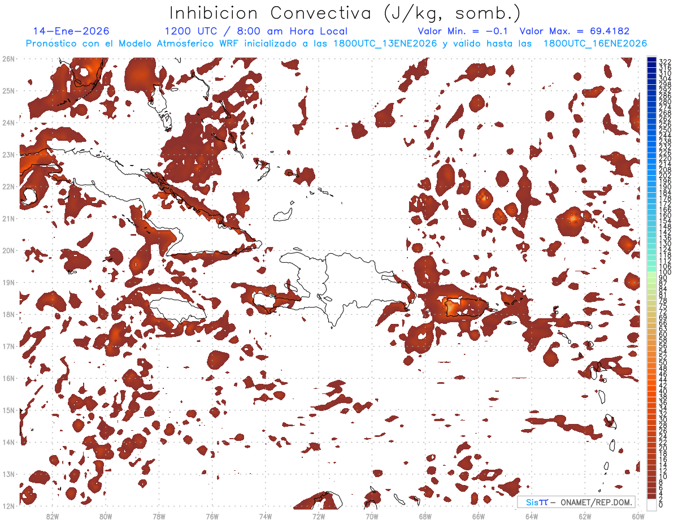Screen dimensions: 678x524
Task: Click the "78W" longitude label
Action: [159, 516]
